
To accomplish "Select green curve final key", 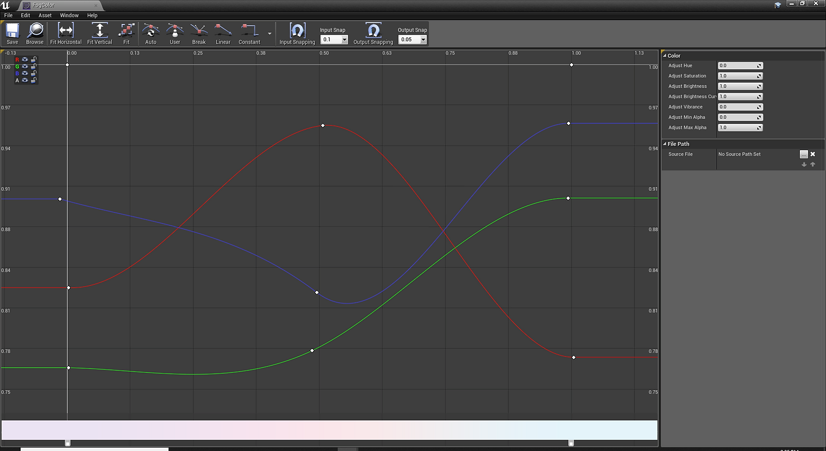I will pos(568,198).
